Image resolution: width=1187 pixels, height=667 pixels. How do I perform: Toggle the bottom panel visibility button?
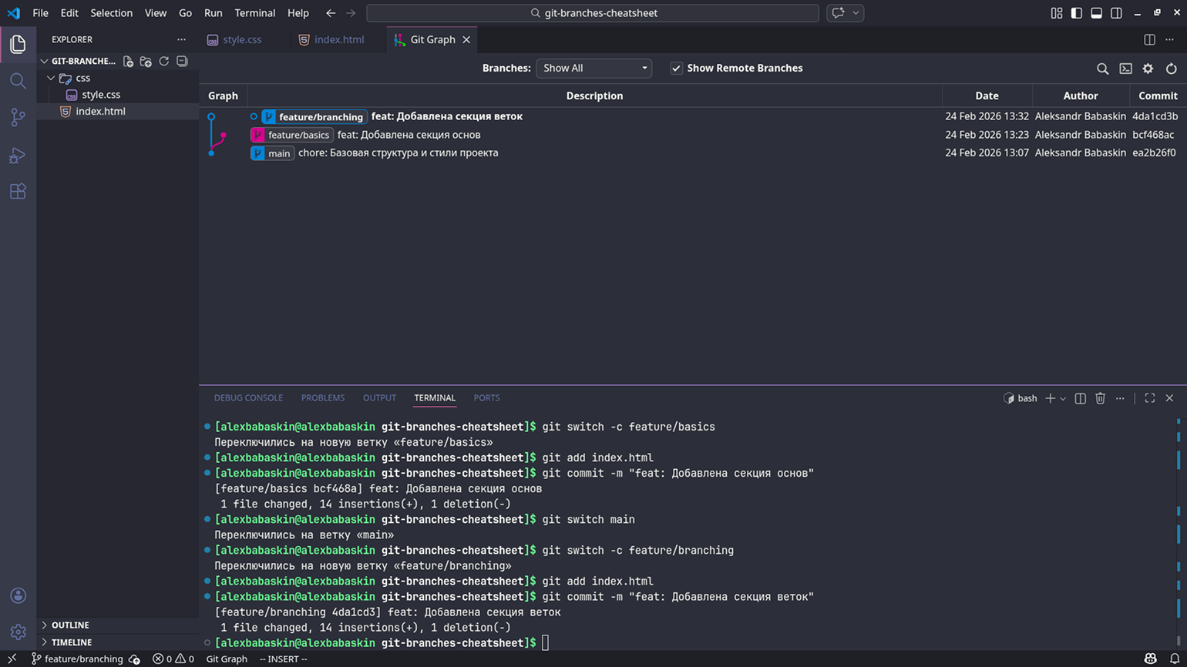pos(1096,13)
